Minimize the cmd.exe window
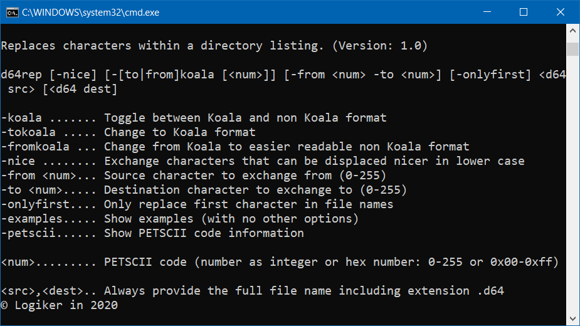 [x=487, y=12]
